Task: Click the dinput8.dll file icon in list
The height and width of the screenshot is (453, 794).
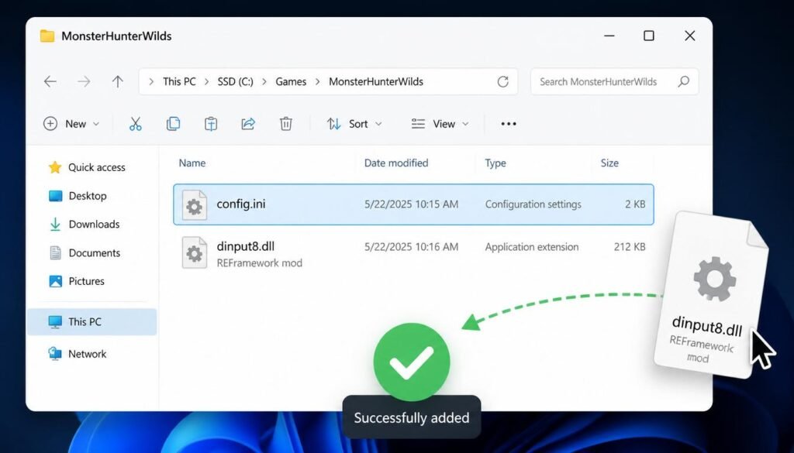Action: click(x=195, y=252)
